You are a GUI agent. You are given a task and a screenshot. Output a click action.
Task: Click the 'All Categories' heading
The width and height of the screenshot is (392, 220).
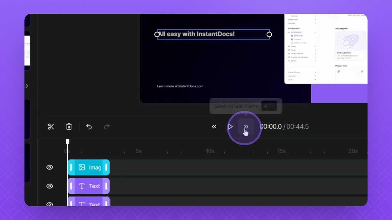click(x=342, y=29)
